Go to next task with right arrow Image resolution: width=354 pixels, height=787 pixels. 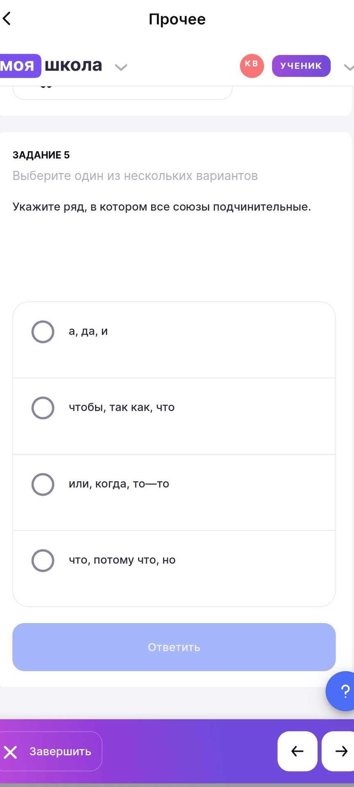coord(338,751)
